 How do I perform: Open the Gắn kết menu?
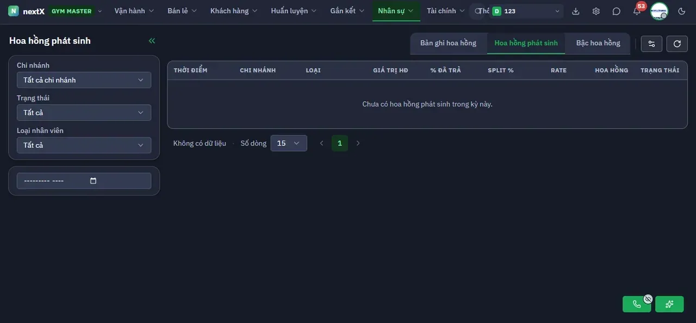[347, 11]
